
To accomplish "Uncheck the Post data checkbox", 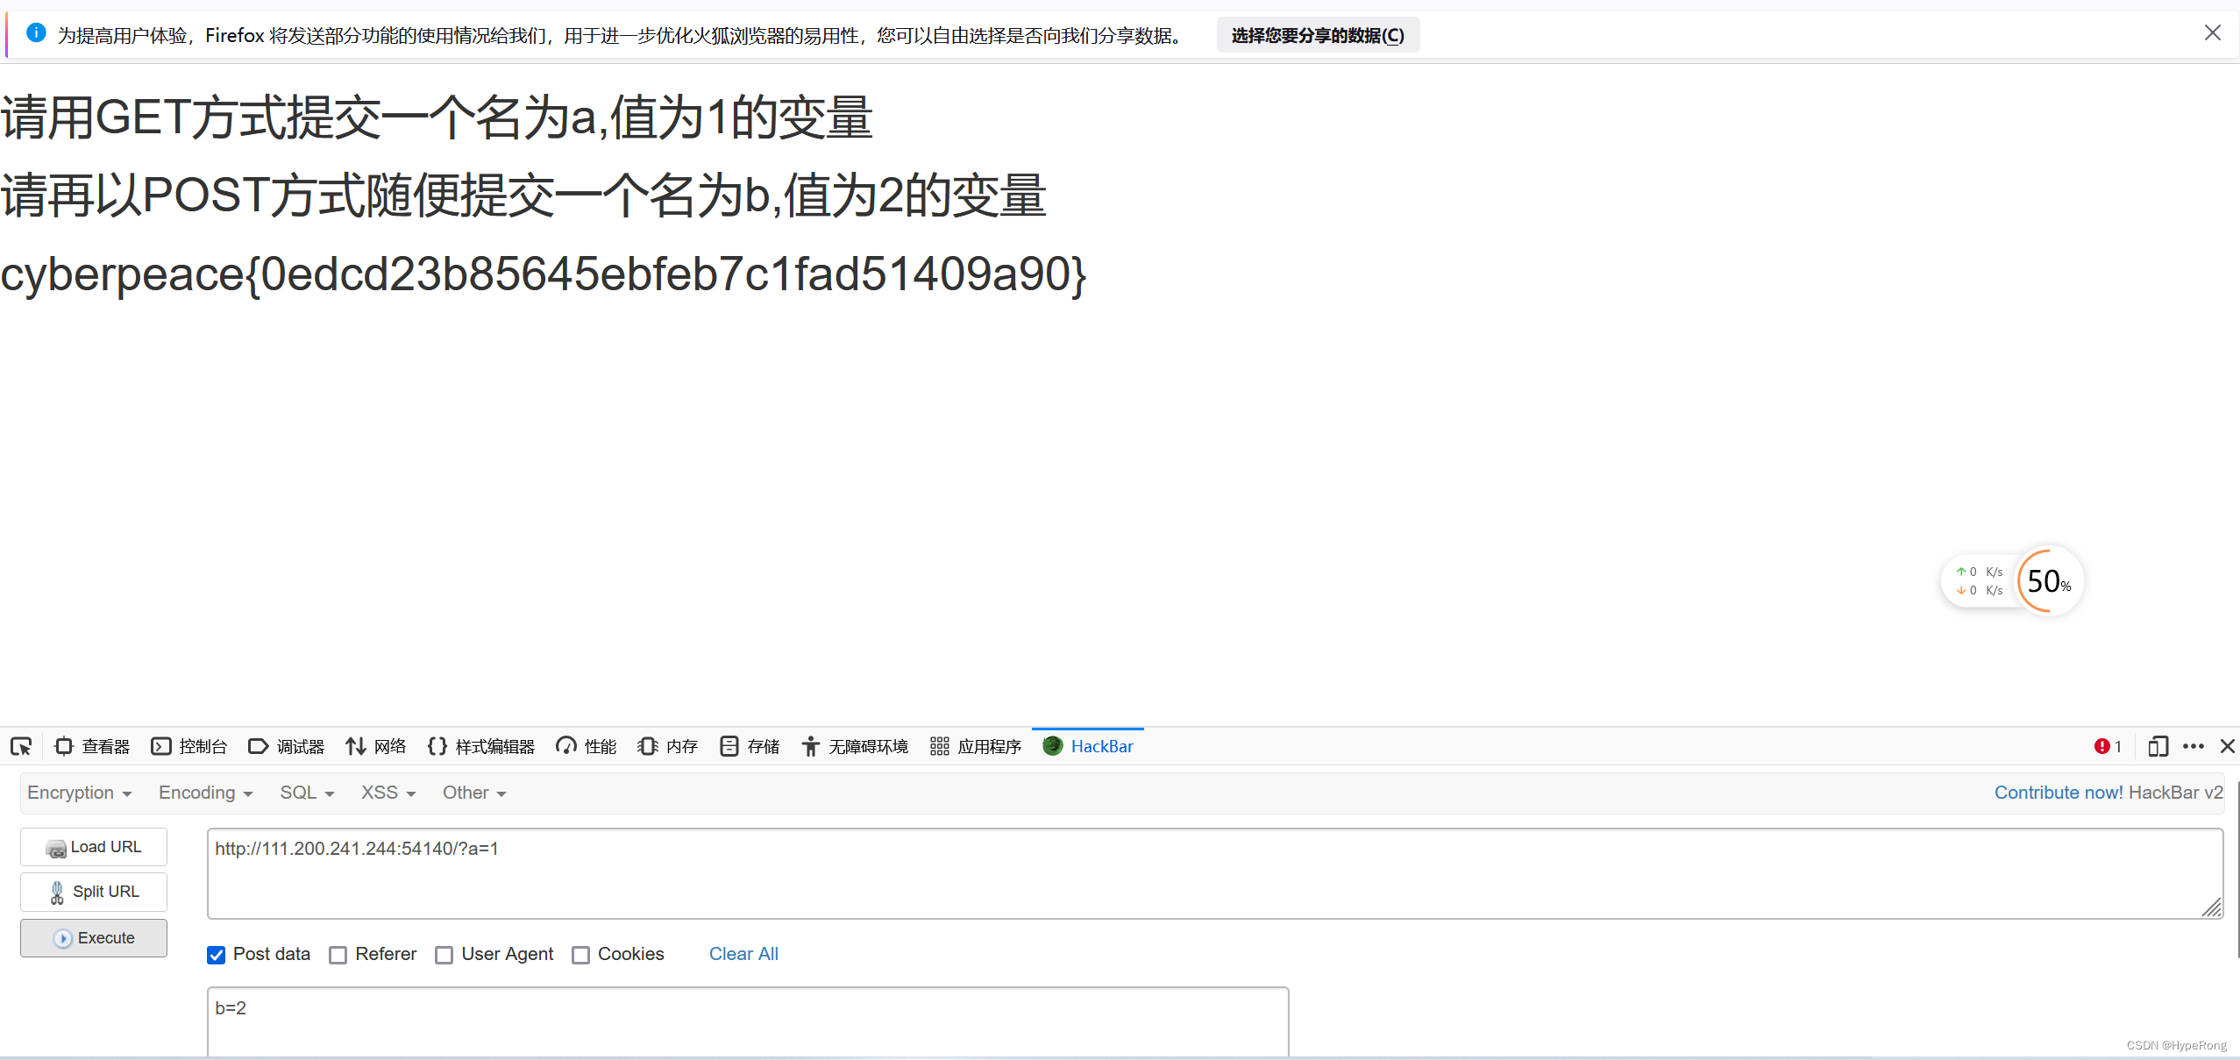I will point(216,955).
